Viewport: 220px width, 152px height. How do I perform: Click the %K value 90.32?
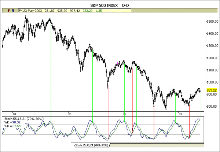16,122
